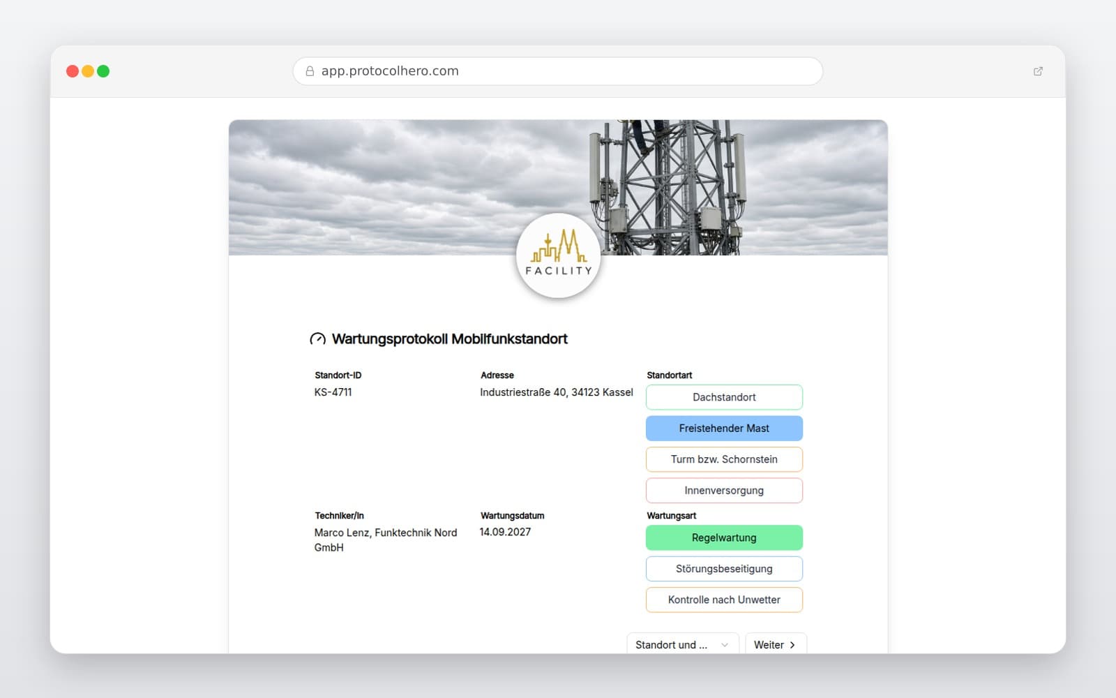Click the address Industriestraße 40, 34123 Kassel

[557, 392]
